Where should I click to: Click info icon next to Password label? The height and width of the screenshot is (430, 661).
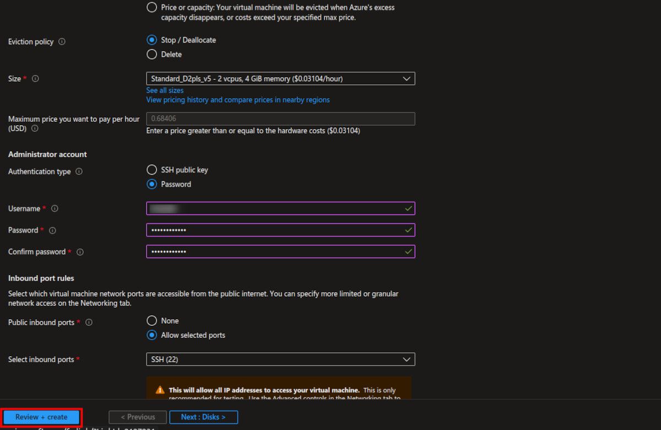(52, 230)
